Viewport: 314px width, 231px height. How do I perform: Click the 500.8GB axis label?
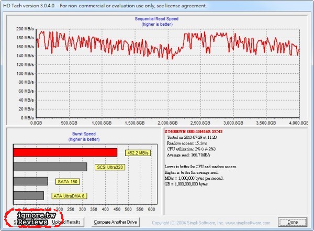[x=69, y=123]
